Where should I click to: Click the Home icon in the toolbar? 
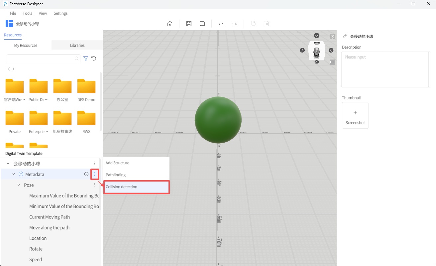(170, 24)
